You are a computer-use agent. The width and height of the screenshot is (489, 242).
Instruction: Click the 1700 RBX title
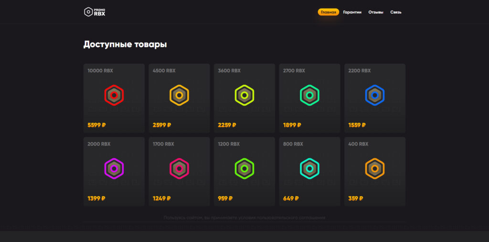[x=164, y=144]
